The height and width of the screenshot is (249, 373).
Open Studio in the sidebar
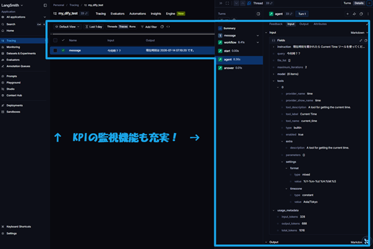point(10,89)
